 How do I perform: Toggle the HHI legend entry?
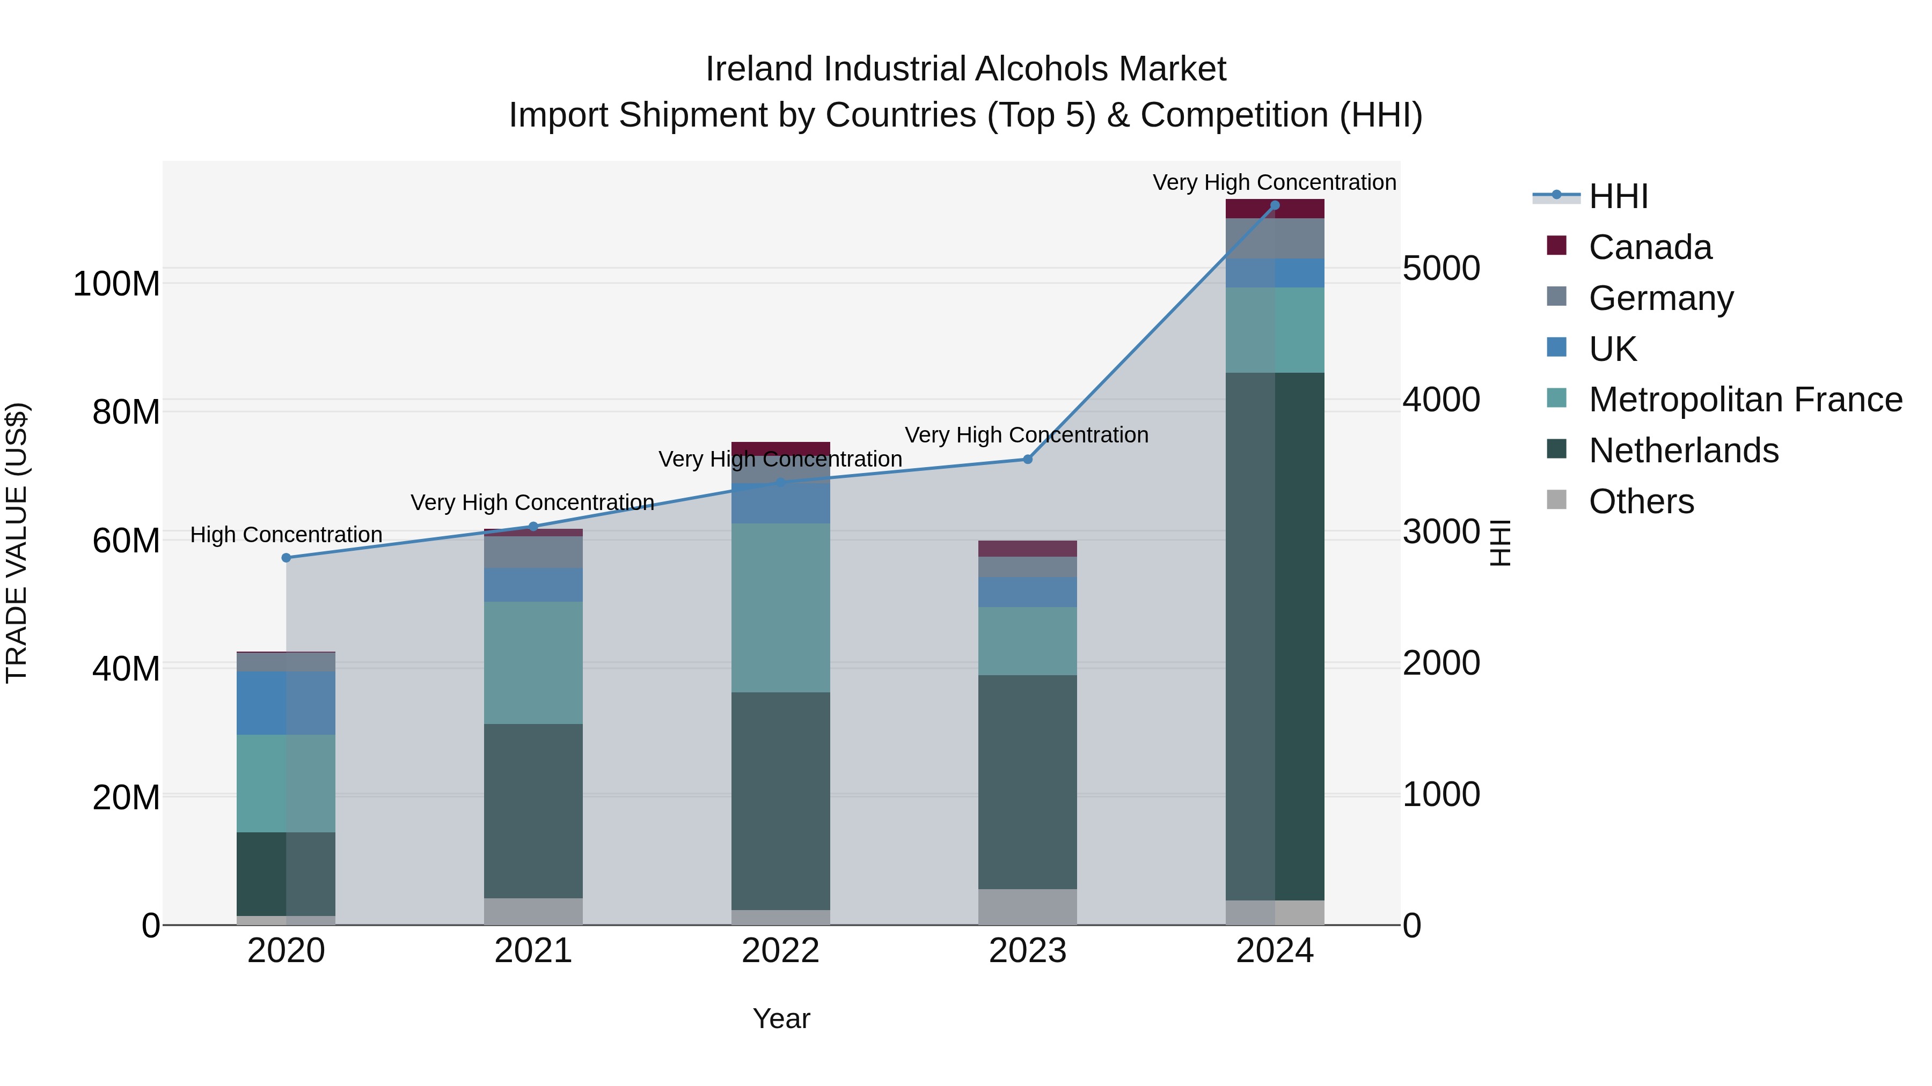(x=1591, y=196)
